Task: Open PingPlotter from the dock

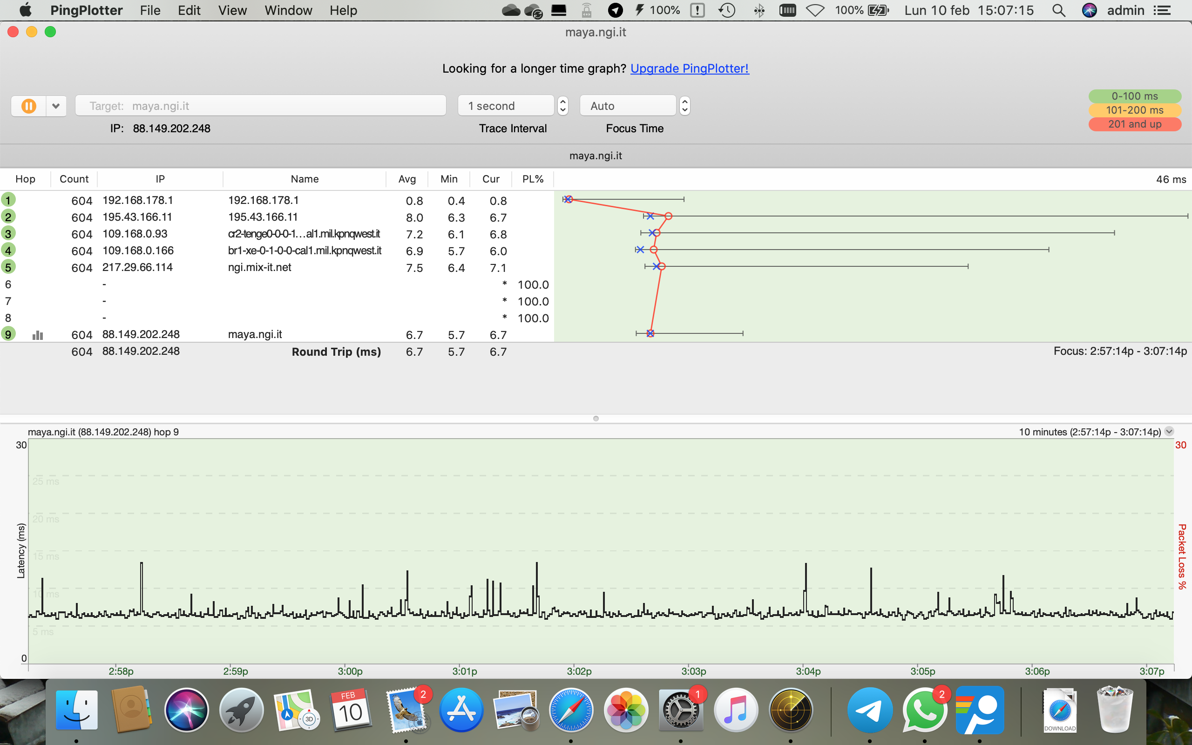Action: (979, 710)
